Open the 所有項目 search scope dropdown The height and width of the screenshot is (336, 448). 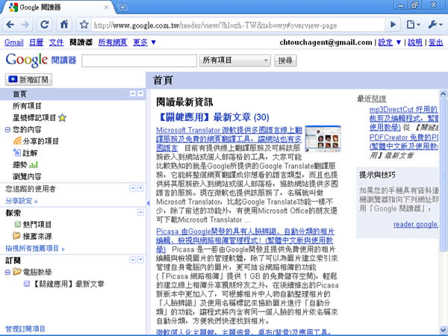(x=235, y=60)
